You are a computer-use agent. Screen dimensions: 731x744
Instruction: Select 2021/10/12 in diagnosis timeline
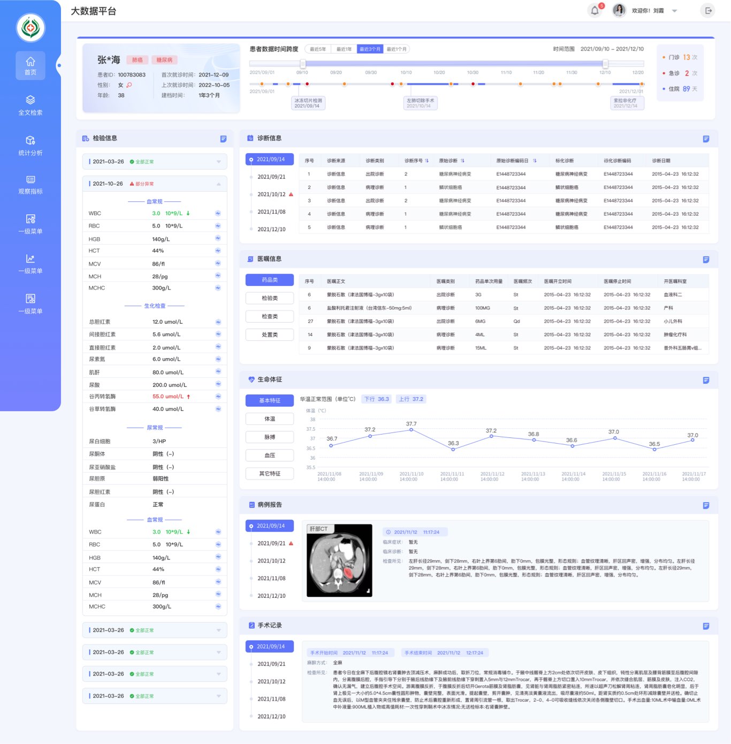[271, 194]
